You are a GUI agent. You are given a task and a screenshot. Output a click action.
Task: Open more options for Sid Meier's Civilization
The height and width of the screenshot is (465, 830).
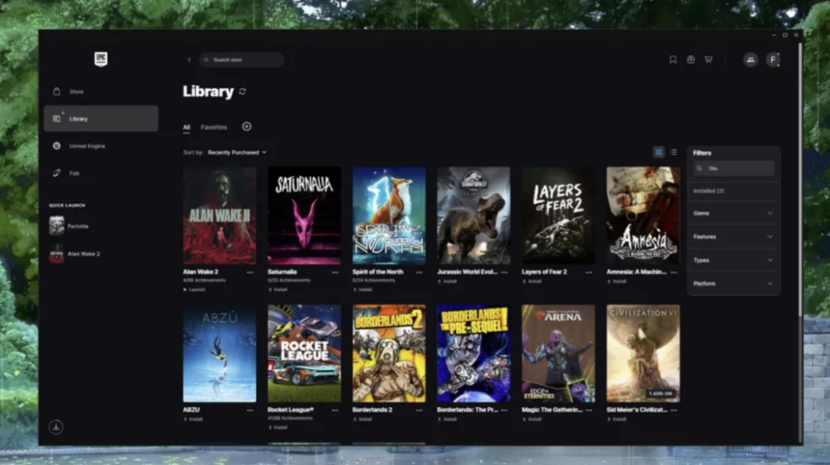coord(673,410)
